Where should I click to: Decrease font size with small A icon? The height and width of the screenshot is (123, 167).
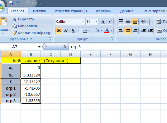[x=110, y=22]
